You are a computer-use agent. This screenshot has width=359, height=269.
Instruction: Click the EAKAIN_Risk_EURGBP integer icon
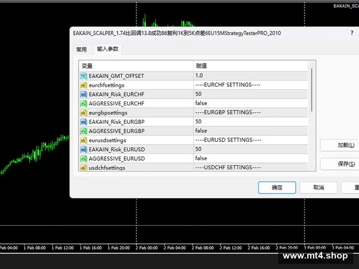point(84,122)
